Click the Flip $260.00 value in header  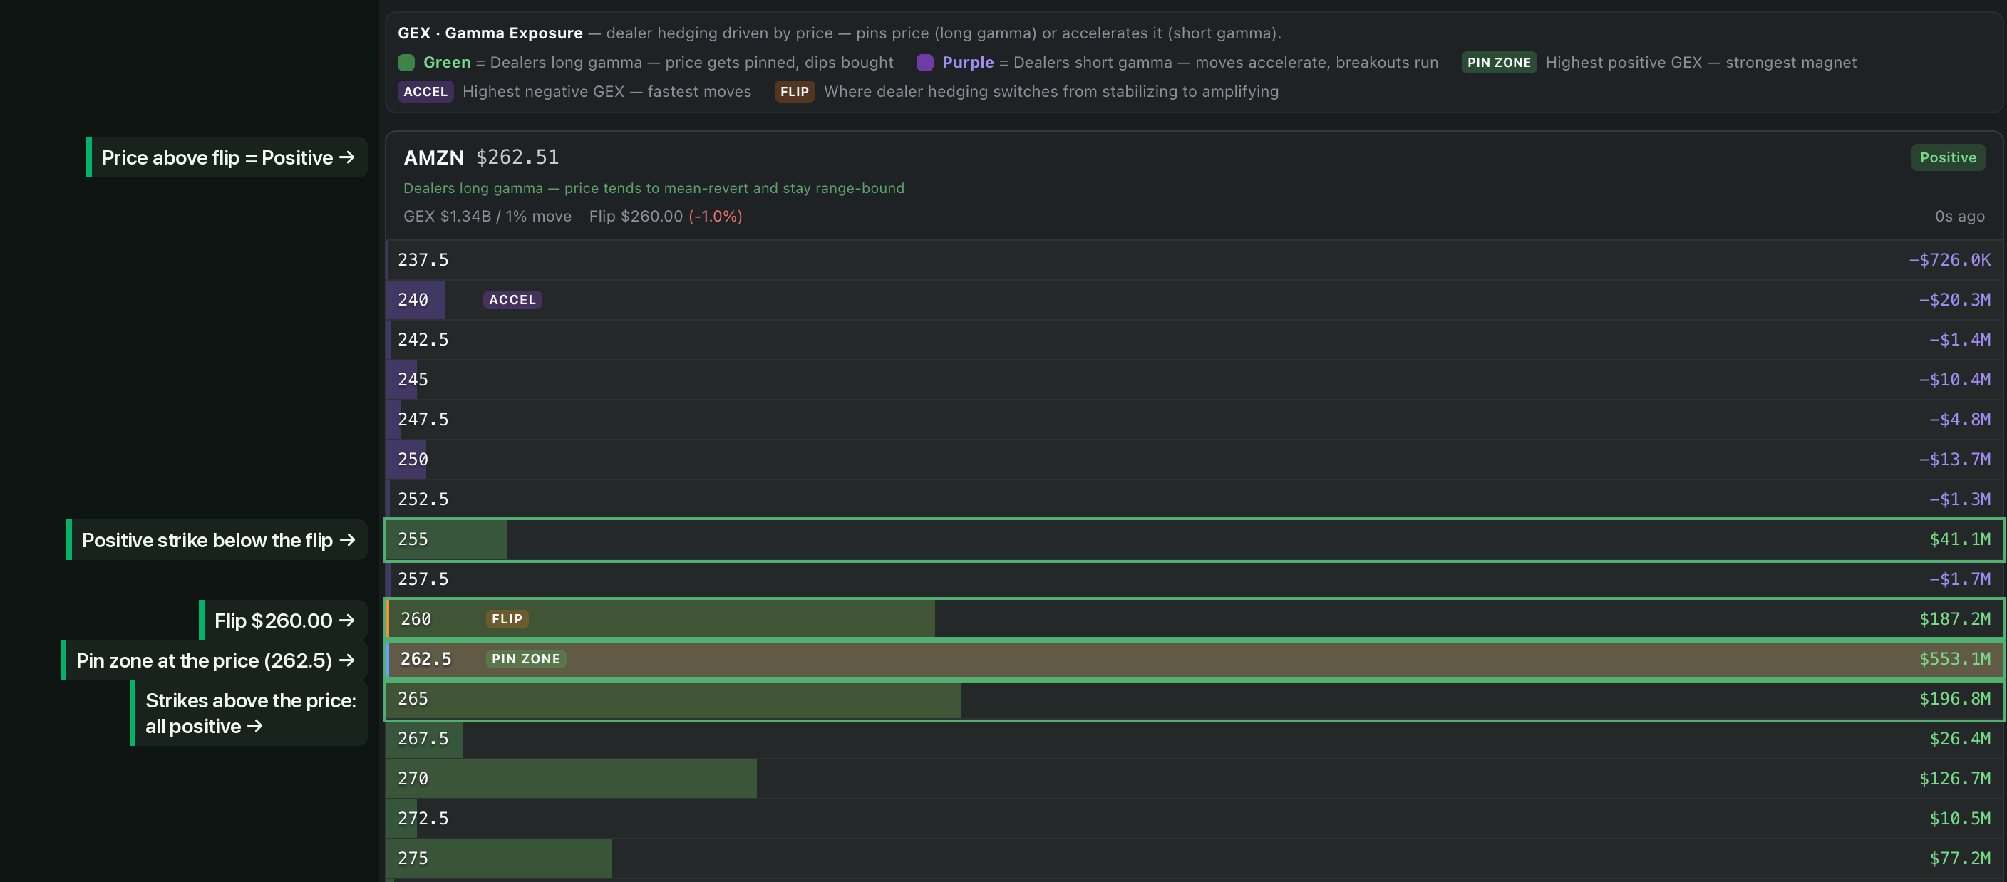click(x=636, y=216)
